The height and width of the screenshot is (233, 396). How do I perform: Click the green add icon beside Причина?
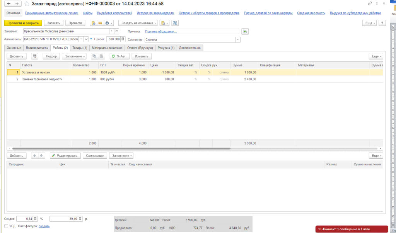(245, 32)
